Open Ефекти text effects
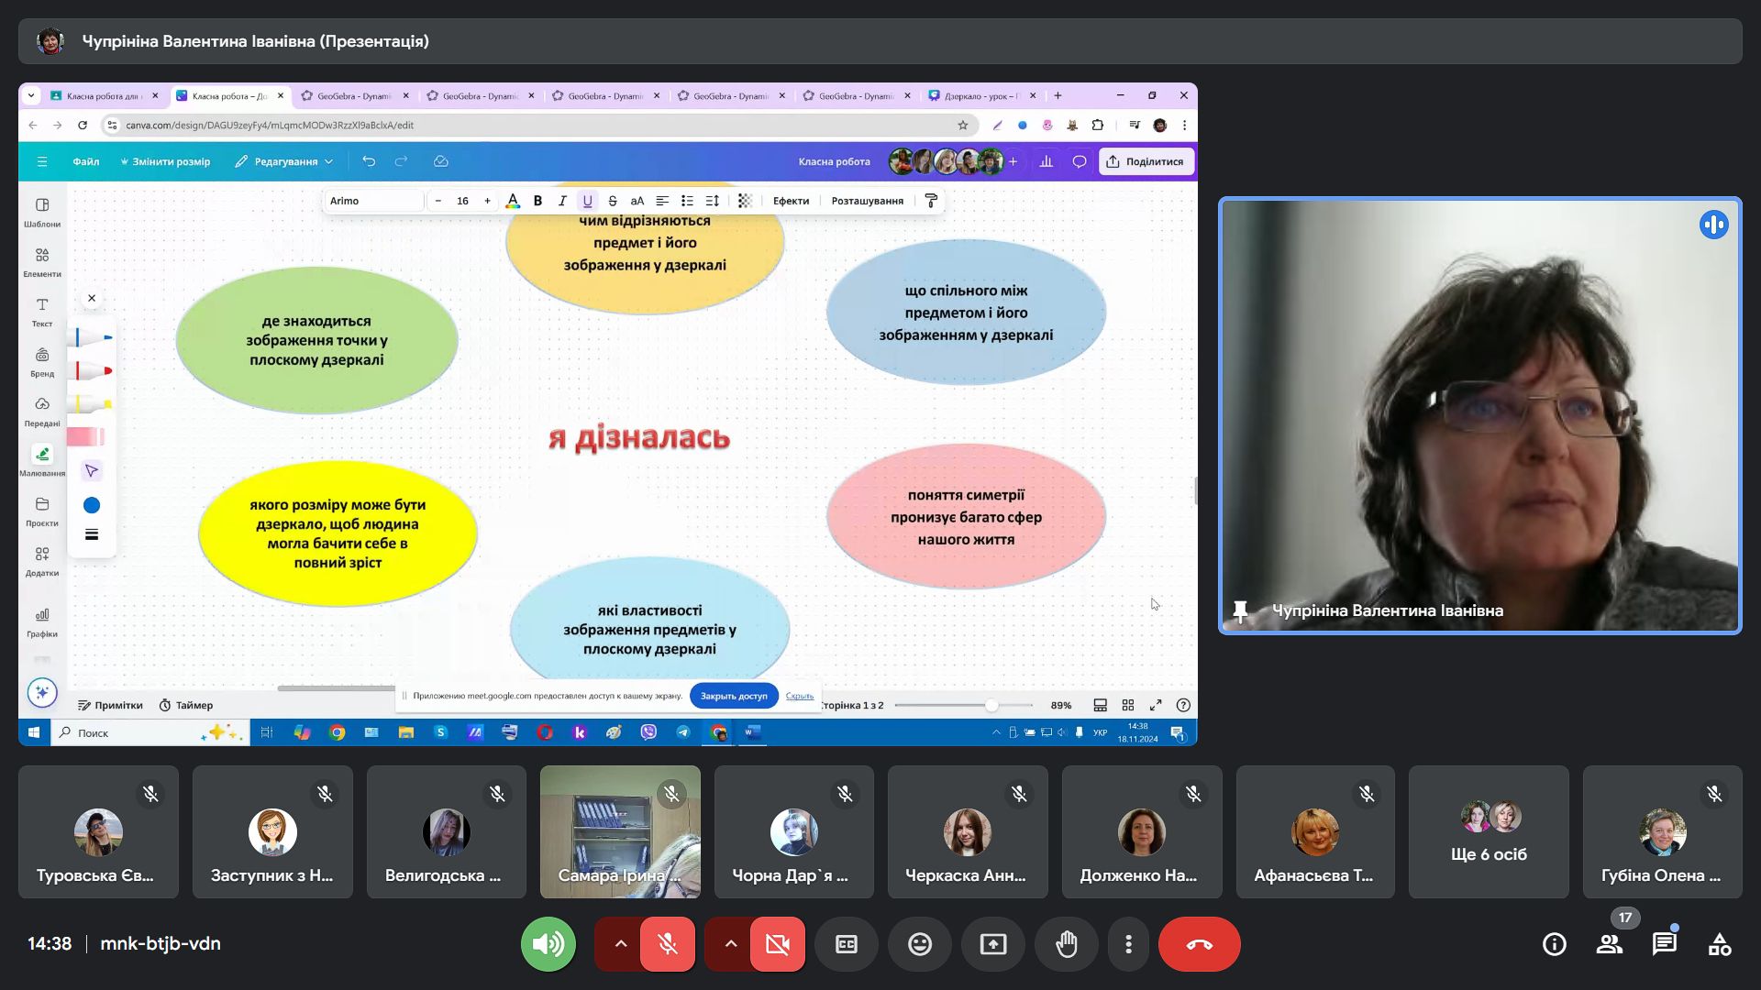1761x990 pixels. 791,201
